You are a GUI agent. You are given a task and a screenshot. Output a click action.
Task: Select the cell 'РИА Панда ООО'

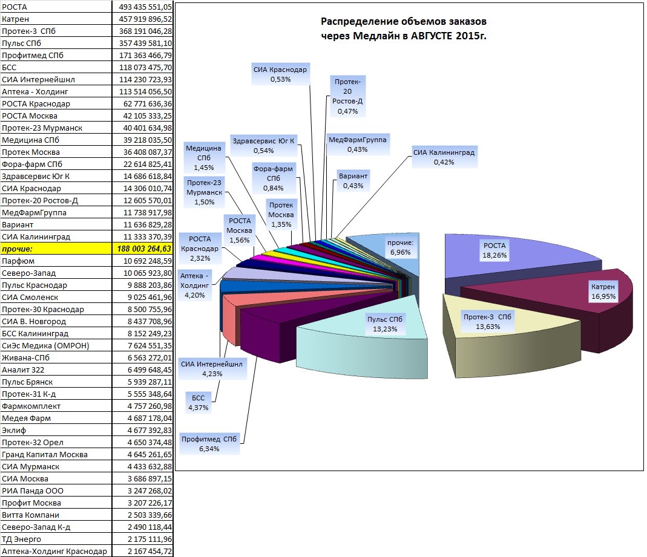(x=56, y=490)
